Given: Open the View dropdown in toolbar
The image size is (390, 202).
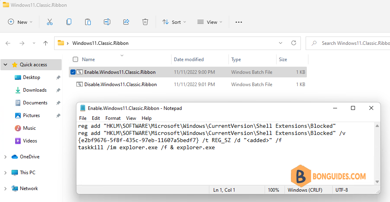Looking at the screenshot, I should tap(209, 22).
